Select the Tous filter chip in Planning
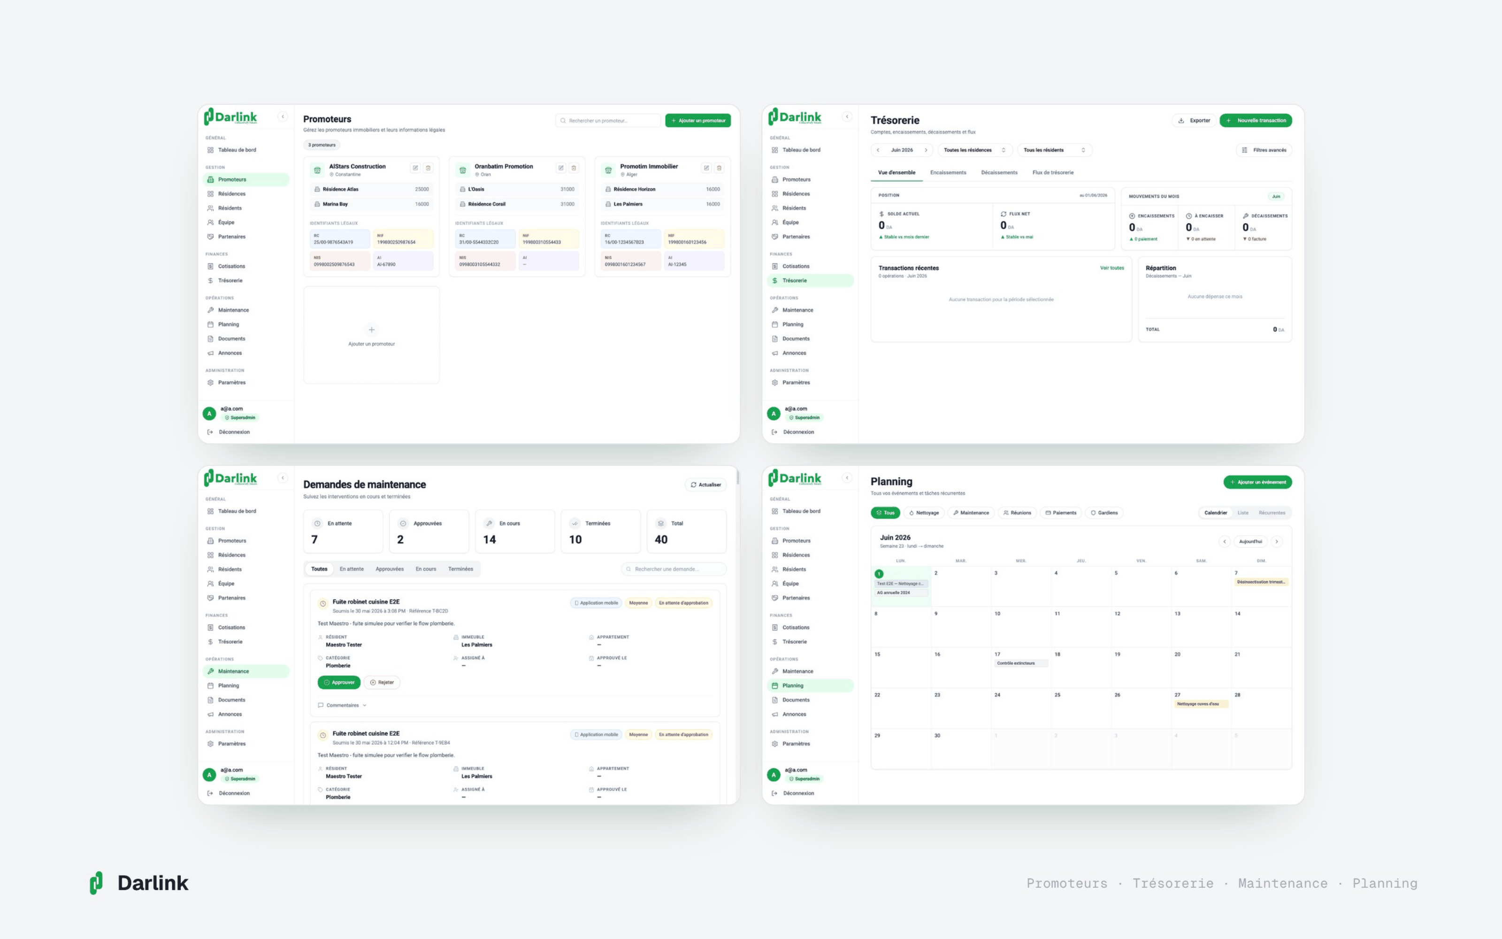The height and width of the screenshot is (939, 1502). coord(885,513)
